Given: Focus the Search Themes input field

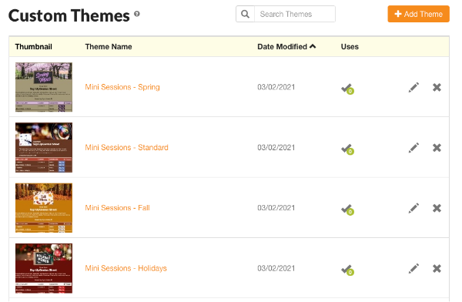Looking at the screenshot, I should pyautogui.click(x=295, y=14).
